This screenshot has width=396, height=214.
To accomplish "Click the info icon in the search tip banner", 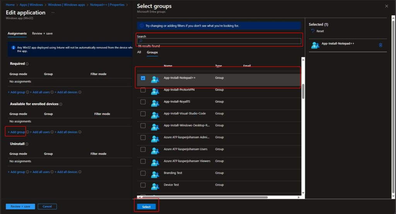I will pyautogui.click(x=142, y=26).
